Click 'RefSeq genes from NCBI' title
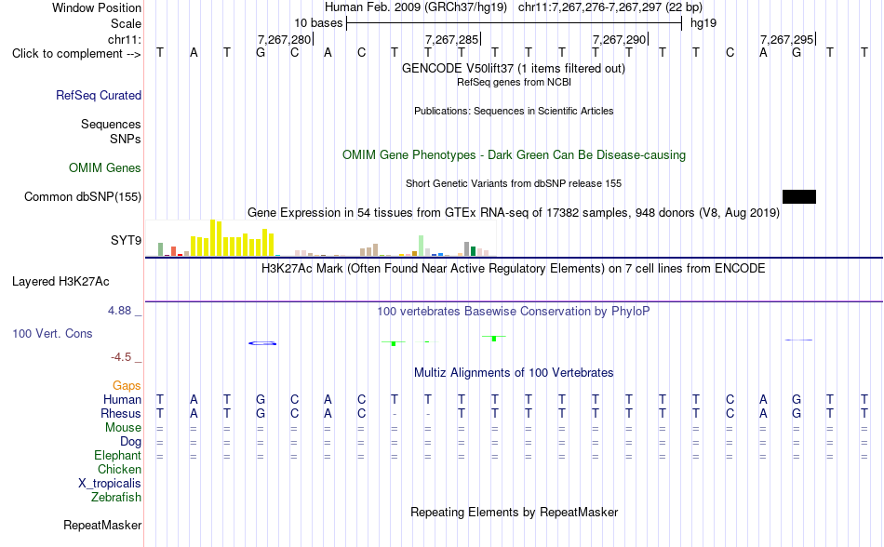 [514, 82]
